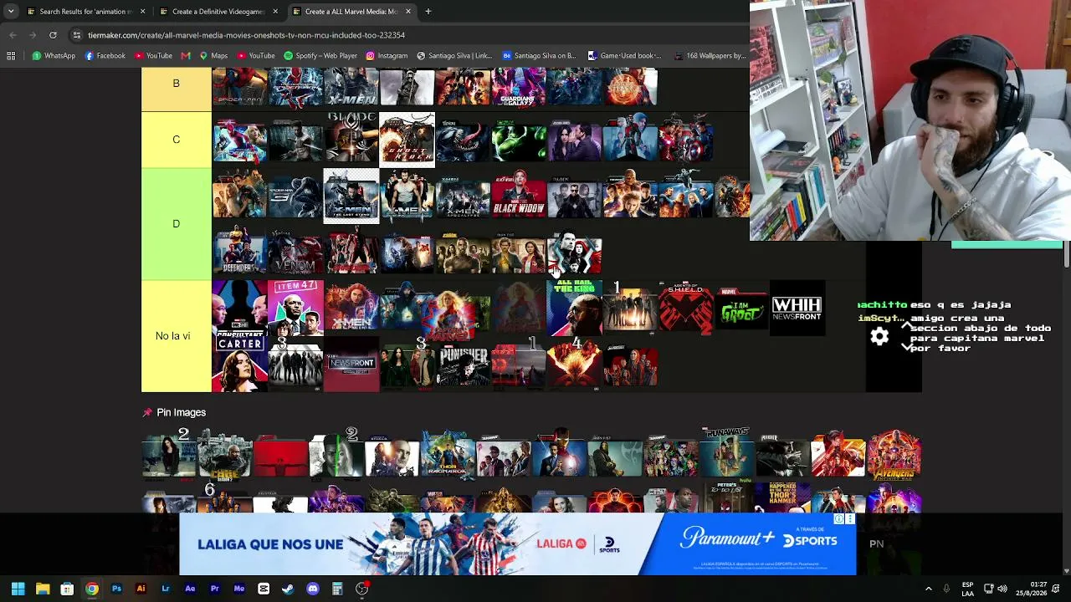Go back to the previous page

(13, 35)
